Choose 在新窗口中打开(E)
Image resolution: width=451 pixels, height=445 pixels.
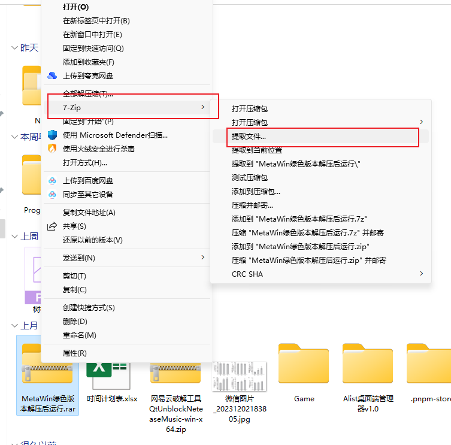(127, 35)
